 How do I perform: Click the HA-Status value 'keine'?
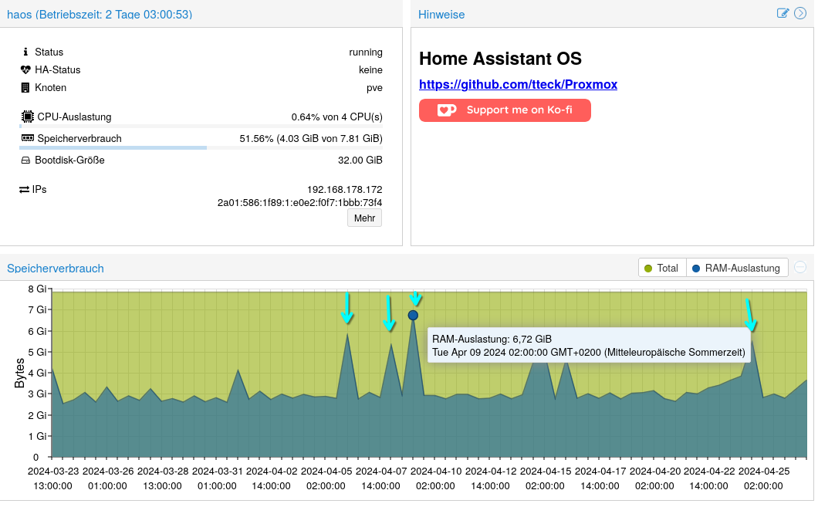(x=370, y=70)
